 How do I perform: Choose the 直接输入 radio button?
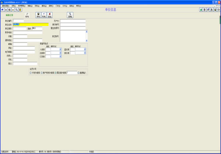point(78,73)
